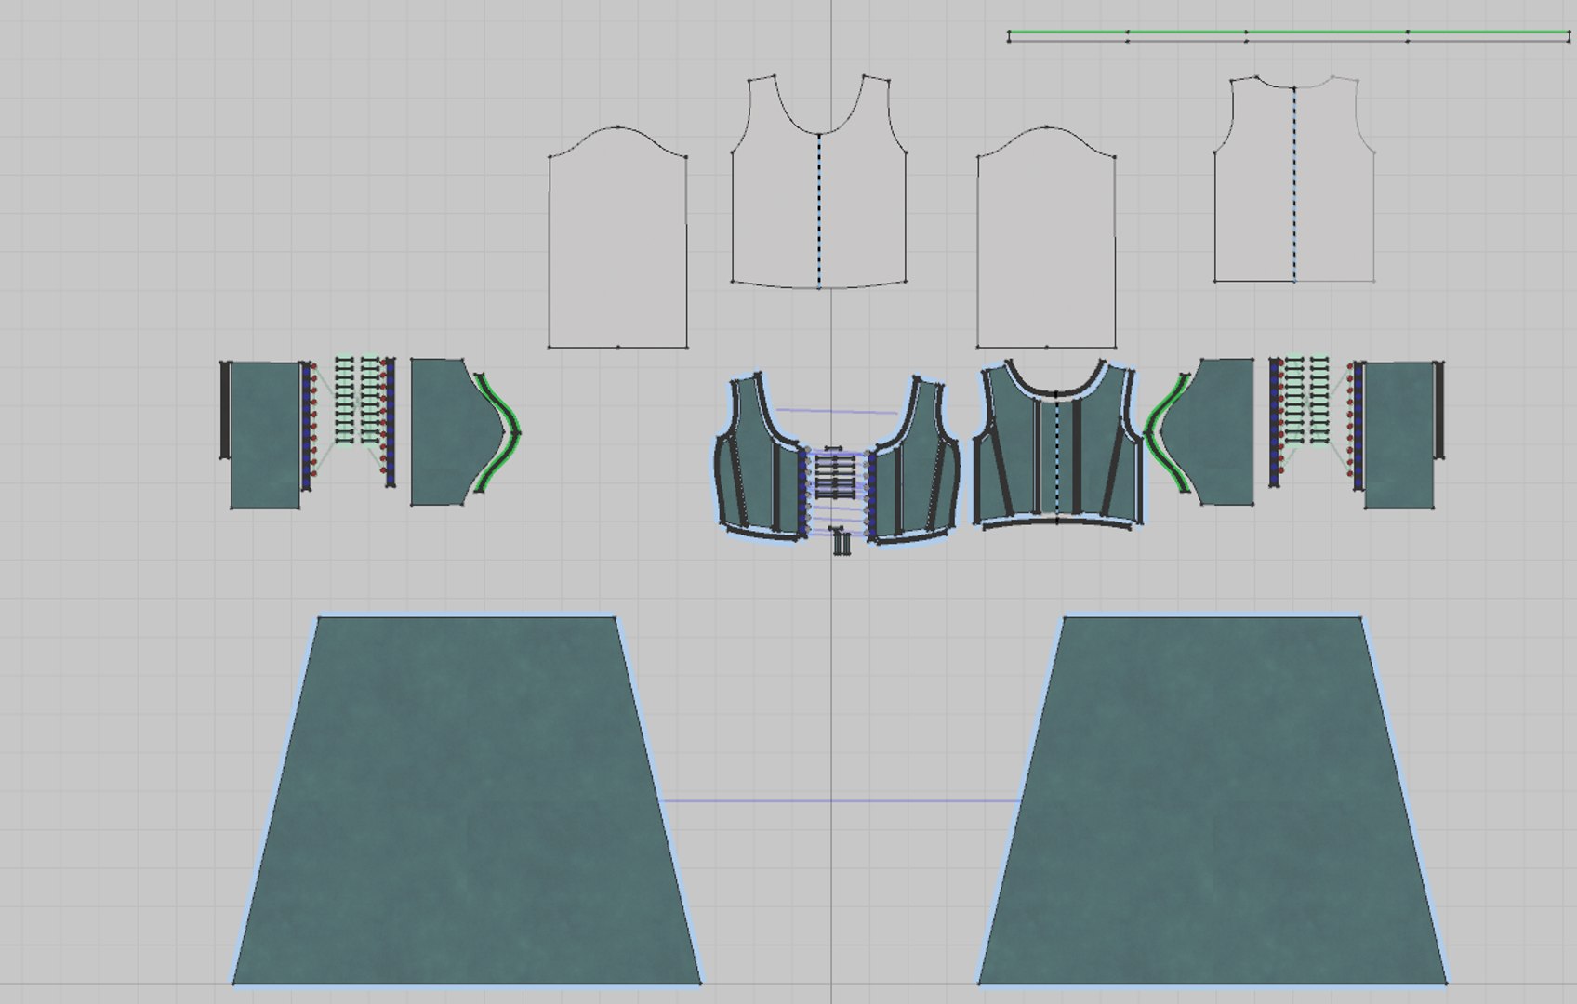Select the far-left teal lower sleeve rectangle
Image resolution: width=1577 pixels, height=1004 pixels.
264,435
